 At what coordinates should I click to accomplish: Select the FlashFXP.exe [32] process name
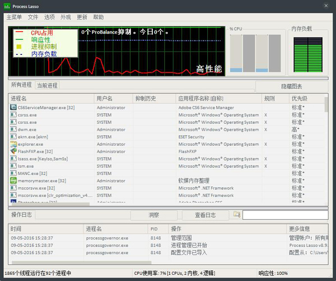tap(35, 151)
